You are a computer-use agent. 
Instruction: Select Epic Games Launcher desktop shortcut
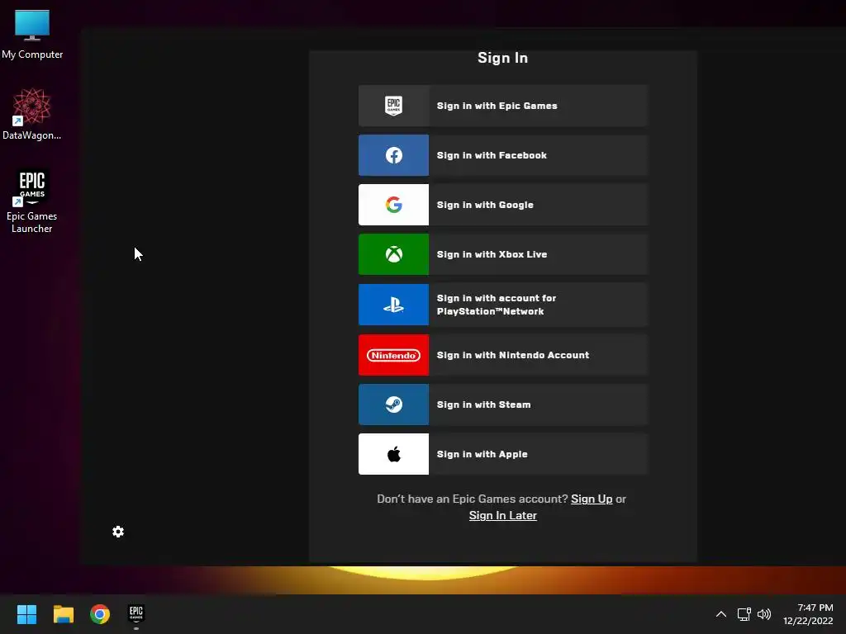tap(32, 201)
